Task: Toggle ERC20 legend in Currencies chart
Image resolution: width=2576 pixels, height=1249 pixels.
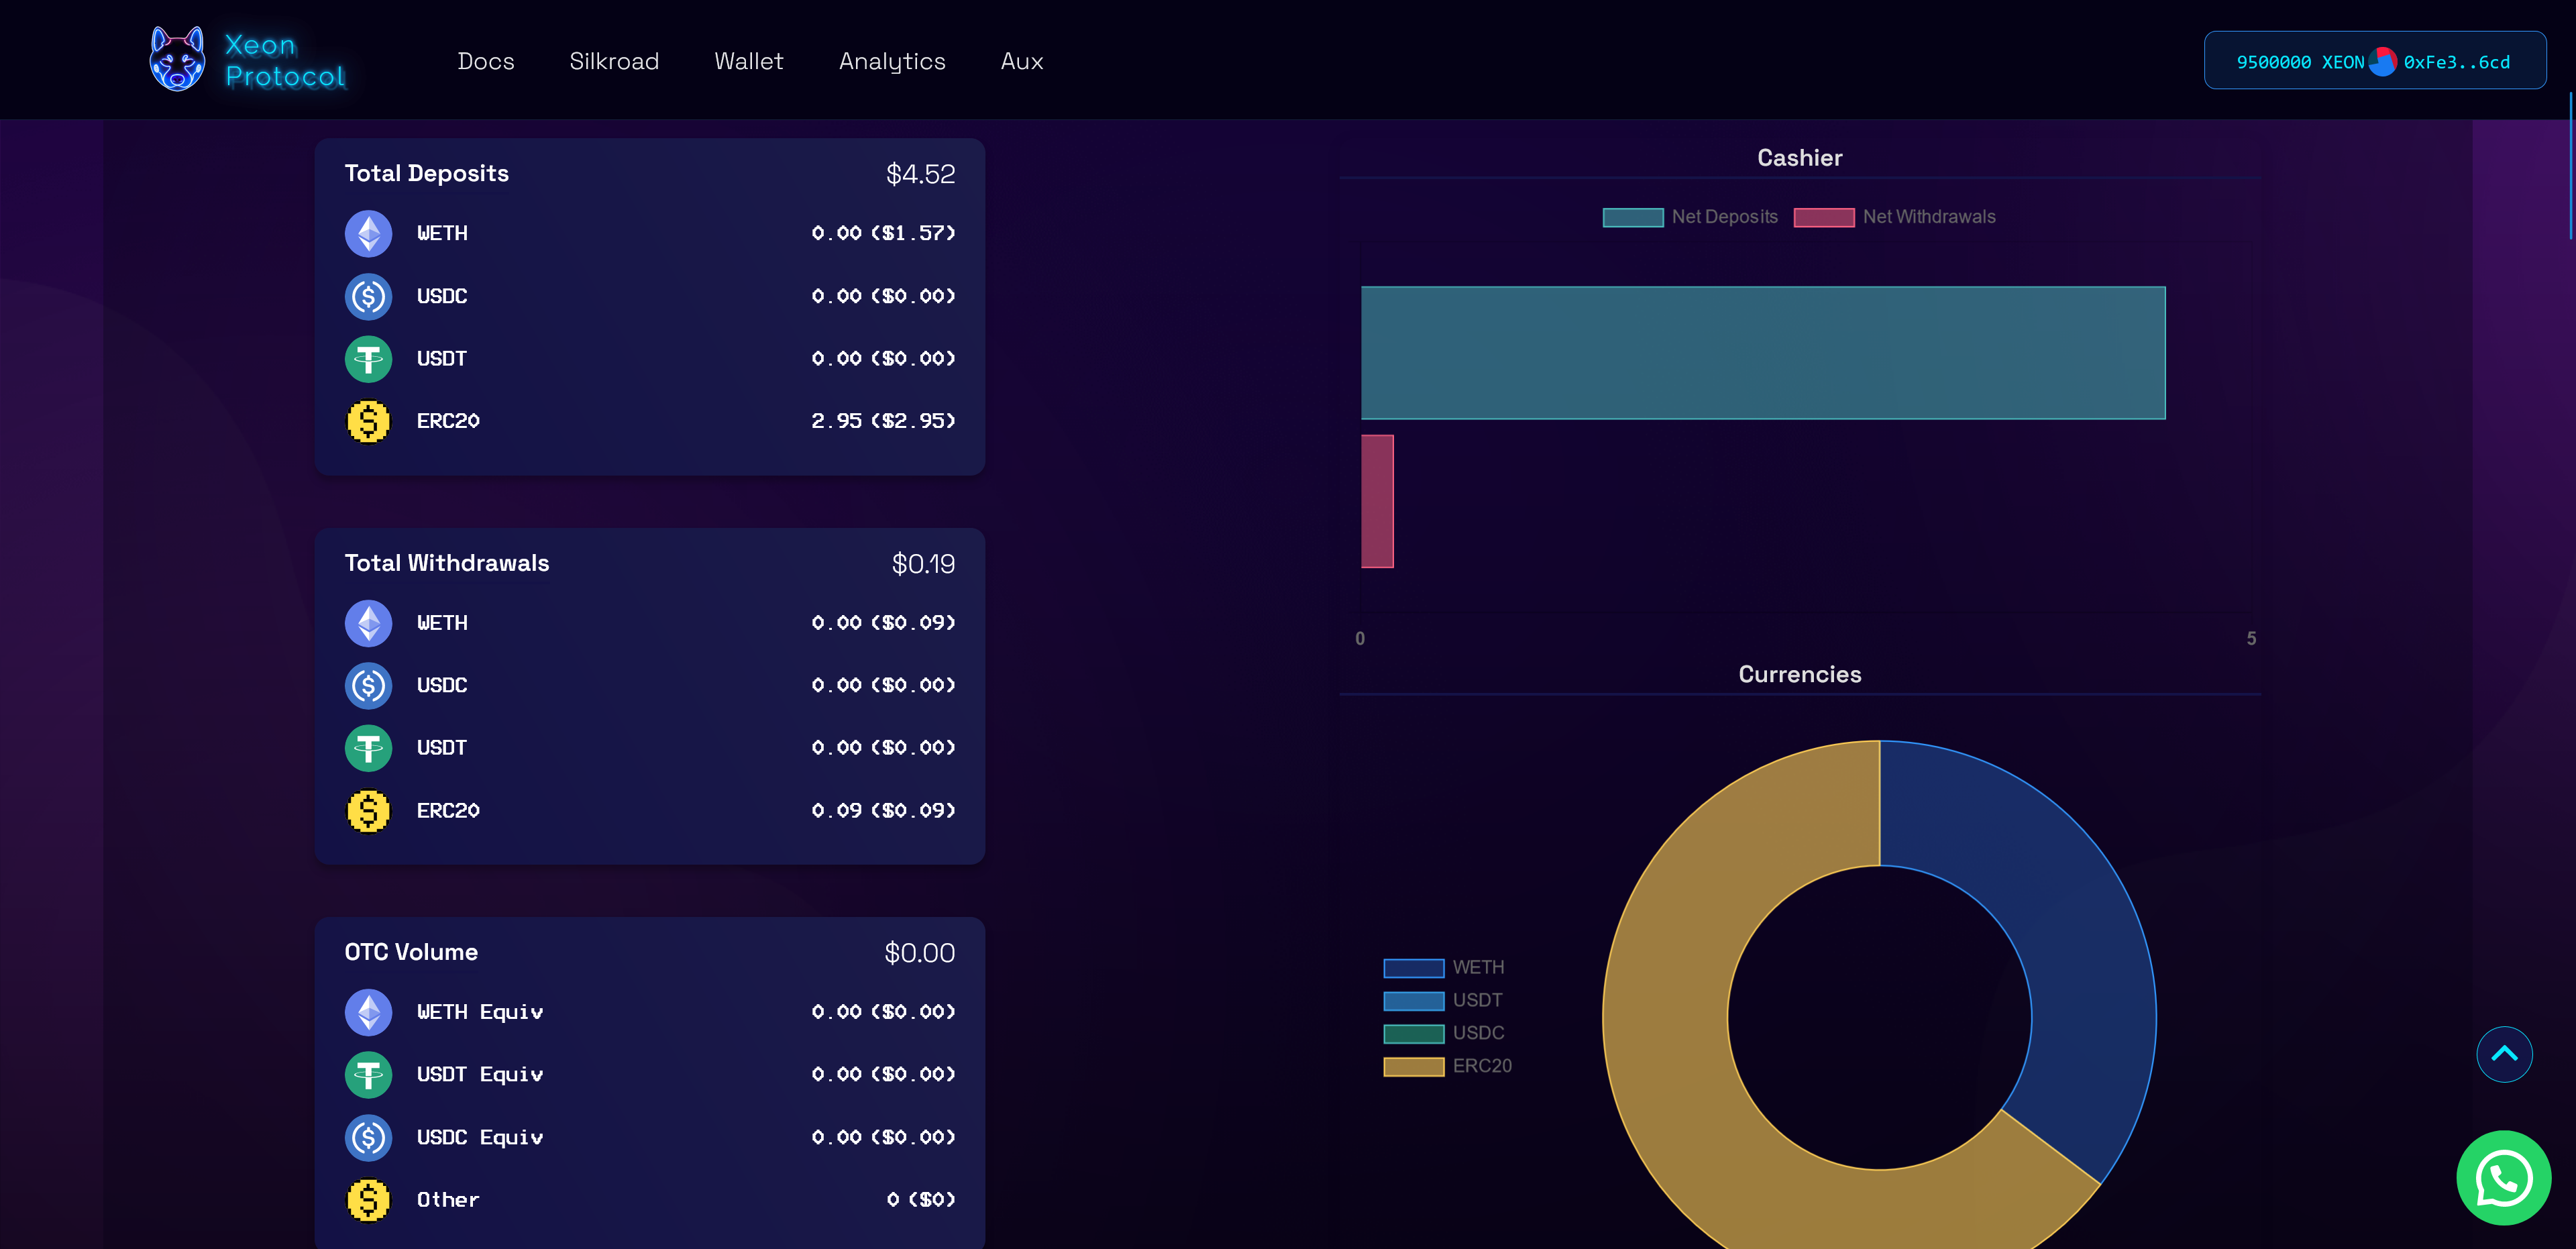Action: point(1447,1066)
